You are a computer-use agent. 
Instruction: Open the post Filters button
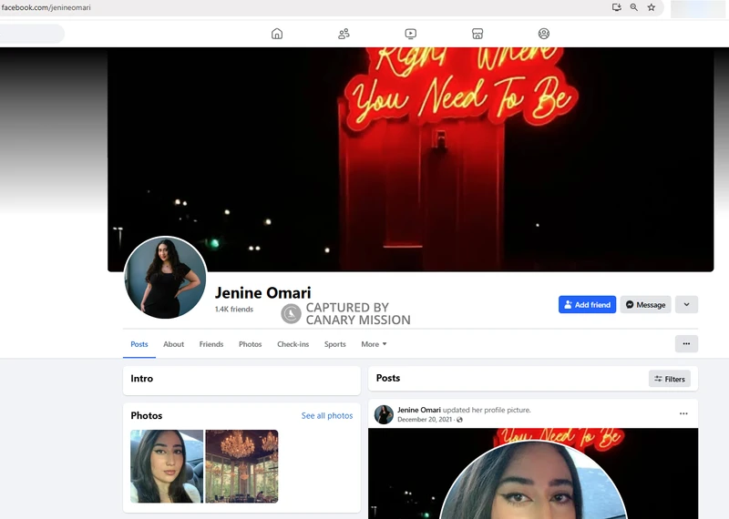tap(670, 379)
